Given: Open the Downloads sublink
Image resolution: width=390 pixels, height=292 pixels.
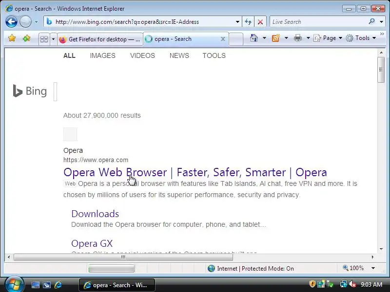Looking at the screenshot, I should 95,214.
